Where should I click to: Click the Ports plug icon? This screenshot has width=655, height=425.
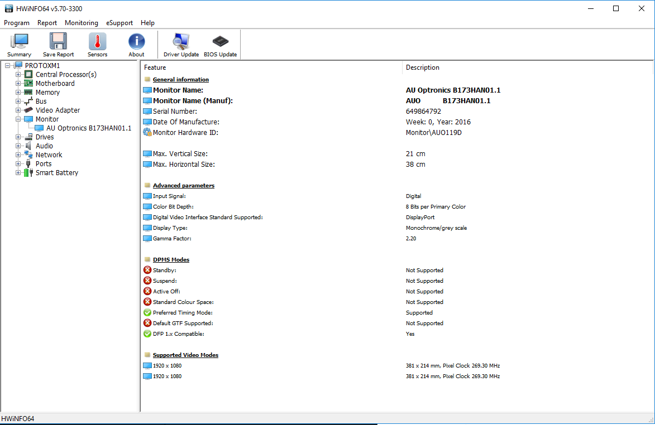(28, 164)
